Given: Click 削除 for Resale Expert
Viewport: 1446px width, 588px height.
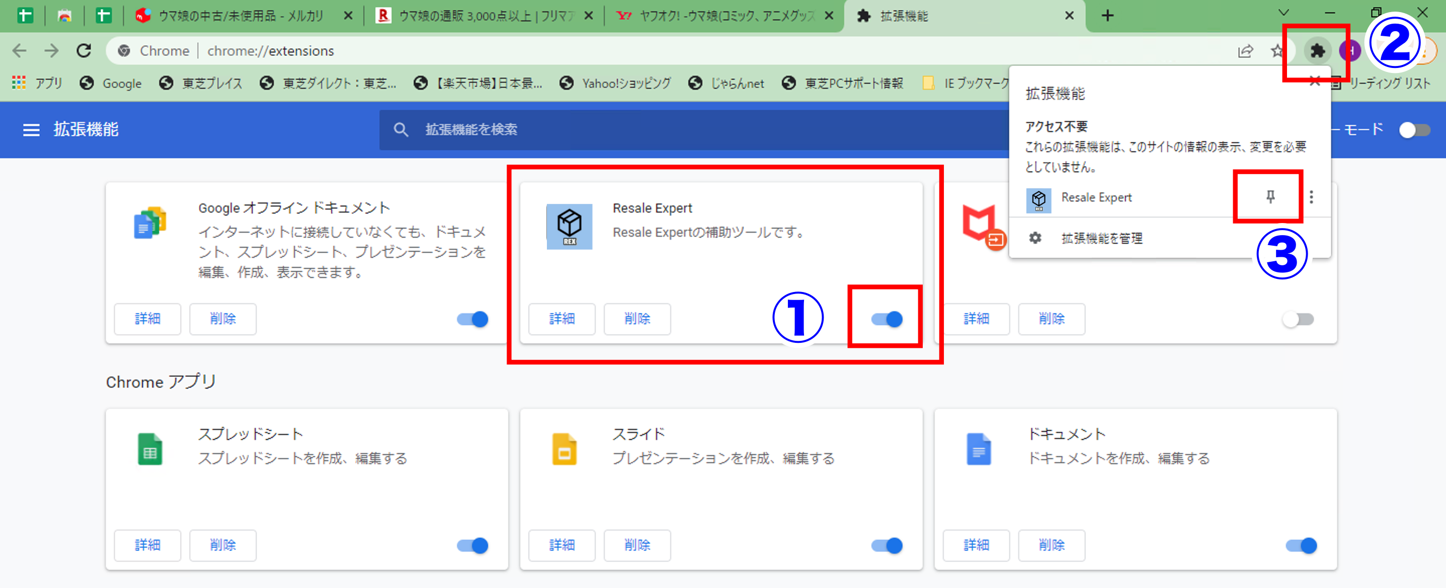Looking at the screenshot, I should coord(637,319).
